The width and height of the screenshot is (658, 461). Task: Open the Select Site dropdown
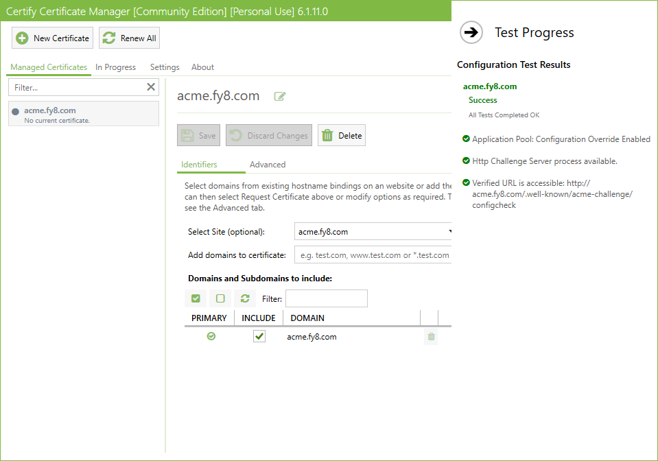pos(373,232)
